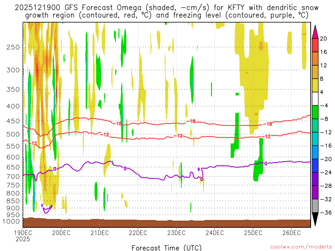This screenshot has height=251, width=335.
Task: Click the 22DEC time axis label
Action: (x=138, y=233)
